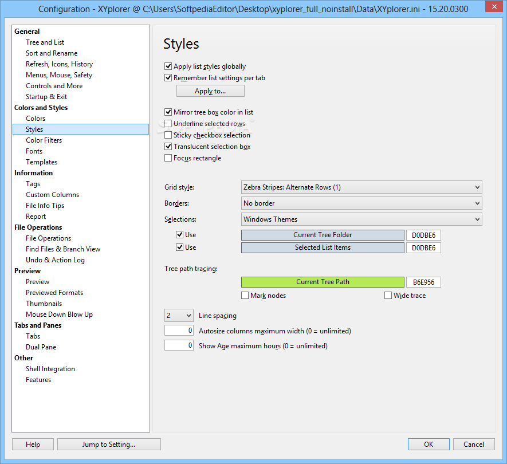Image resolution: width=507 pixels, height=464 pixels.
Task: Click the Cancel button
Action: click(474, 445)
